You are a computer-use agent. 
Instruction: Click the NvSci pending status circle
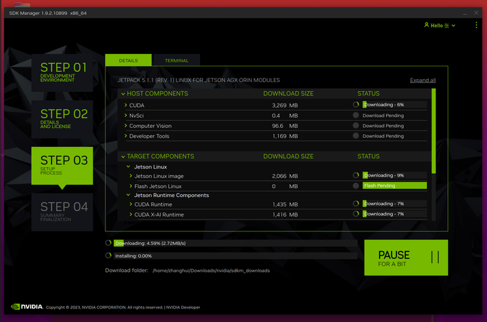point(356,115)
